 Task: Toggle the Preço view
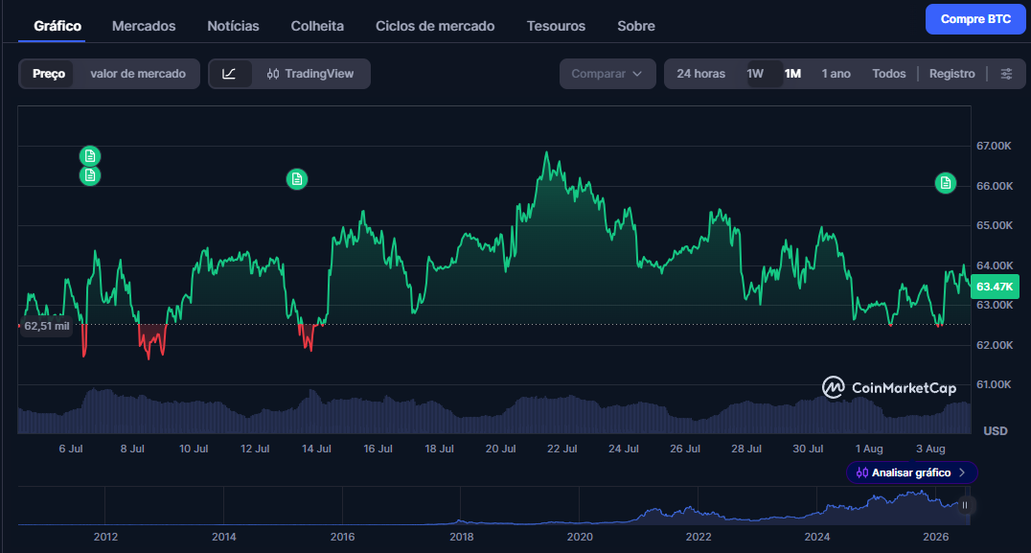pos(49,74)
